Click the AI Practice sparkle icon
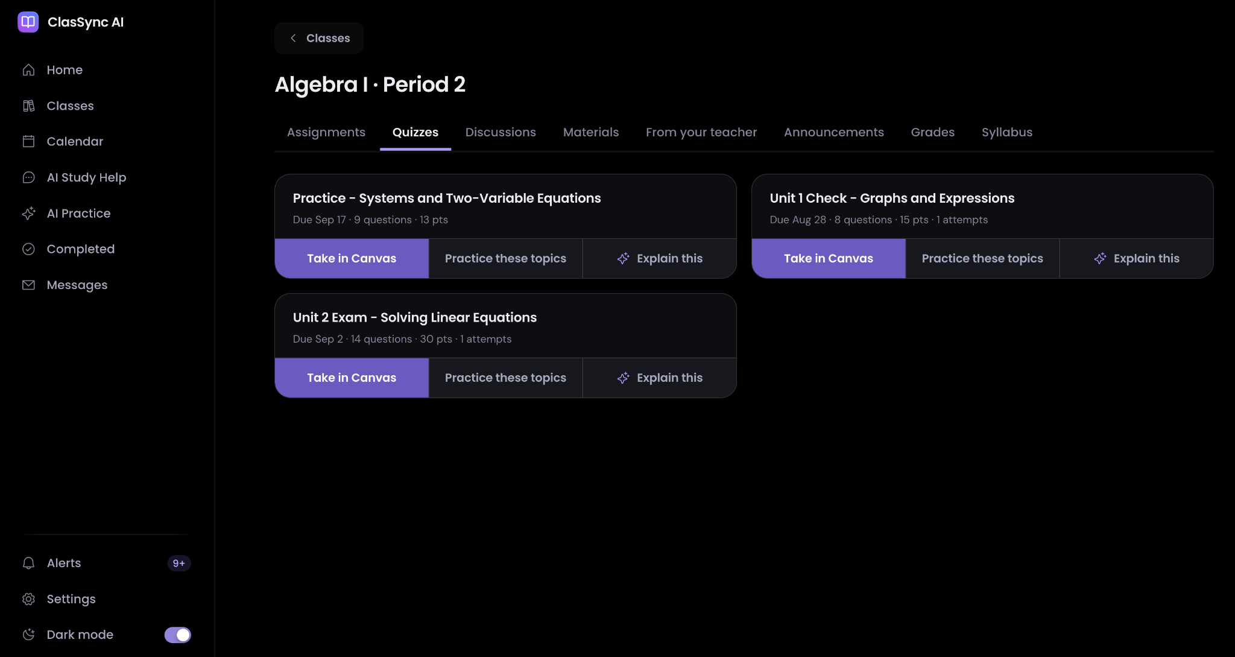This screenshot has height=657, width=1235. (x=28, y=214)
